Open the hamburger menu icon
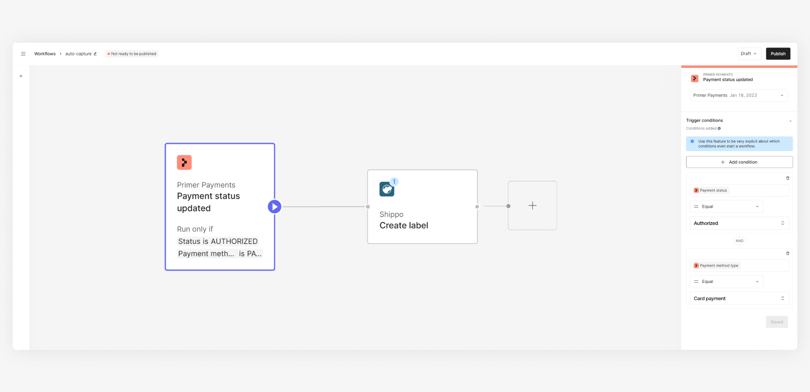Viewport: 810px width, 392px height. point(23,54)
